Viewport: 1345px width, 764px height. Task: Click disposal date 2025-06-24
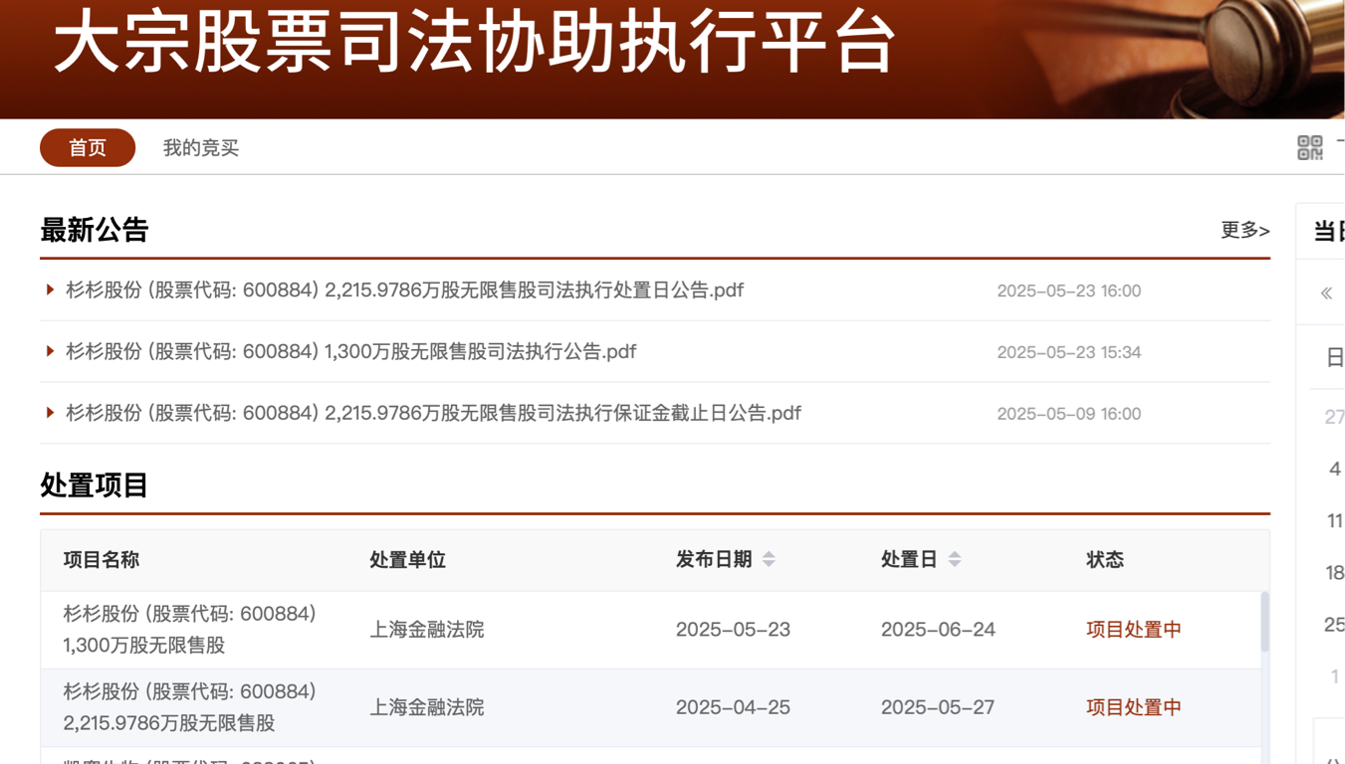[x=938, y=630]
